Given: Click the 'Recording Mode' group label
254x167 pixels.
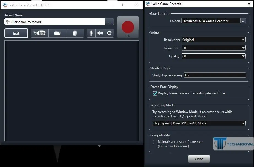Looking at the screenshot, I should (162, 105).
